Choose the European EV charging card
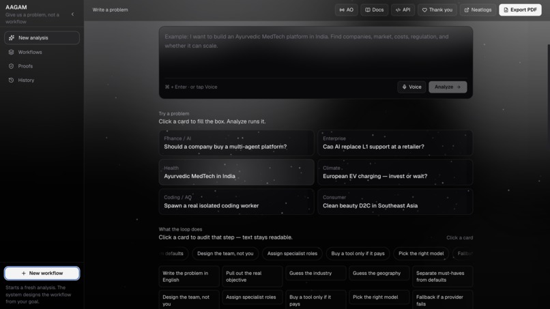The height and width of the screenshot is (309, 550). (x=395, y=172)
